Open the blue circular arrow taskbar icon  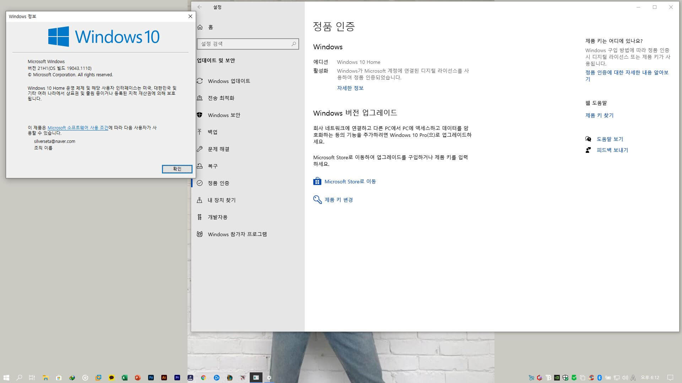click(217, 378)
